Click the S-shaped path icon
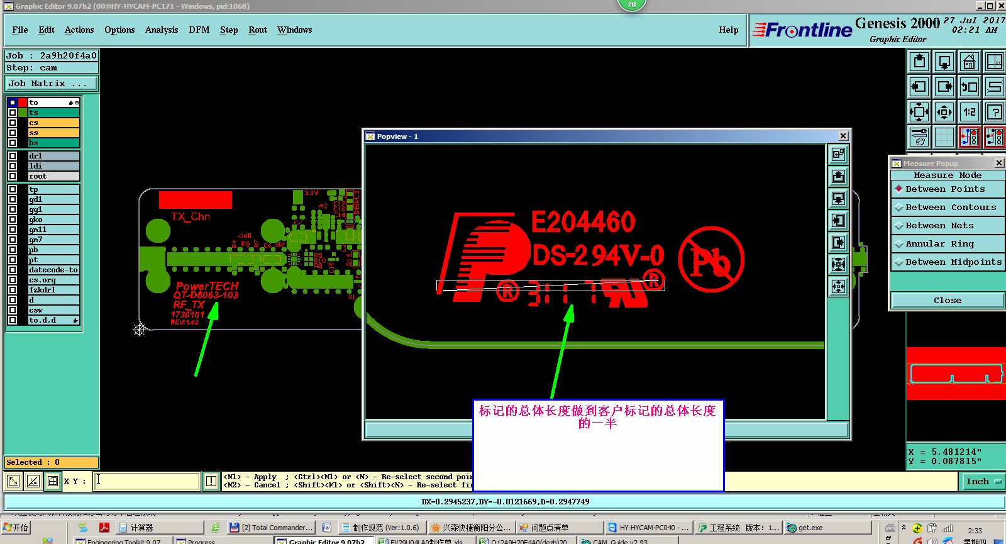Viewport: 1006px width, 544px height. pos(995,87)
